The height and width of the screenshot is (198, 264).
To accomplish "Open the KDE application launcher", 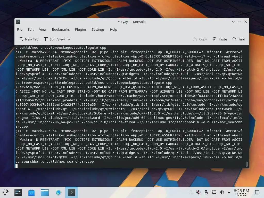I will (6, 192).
